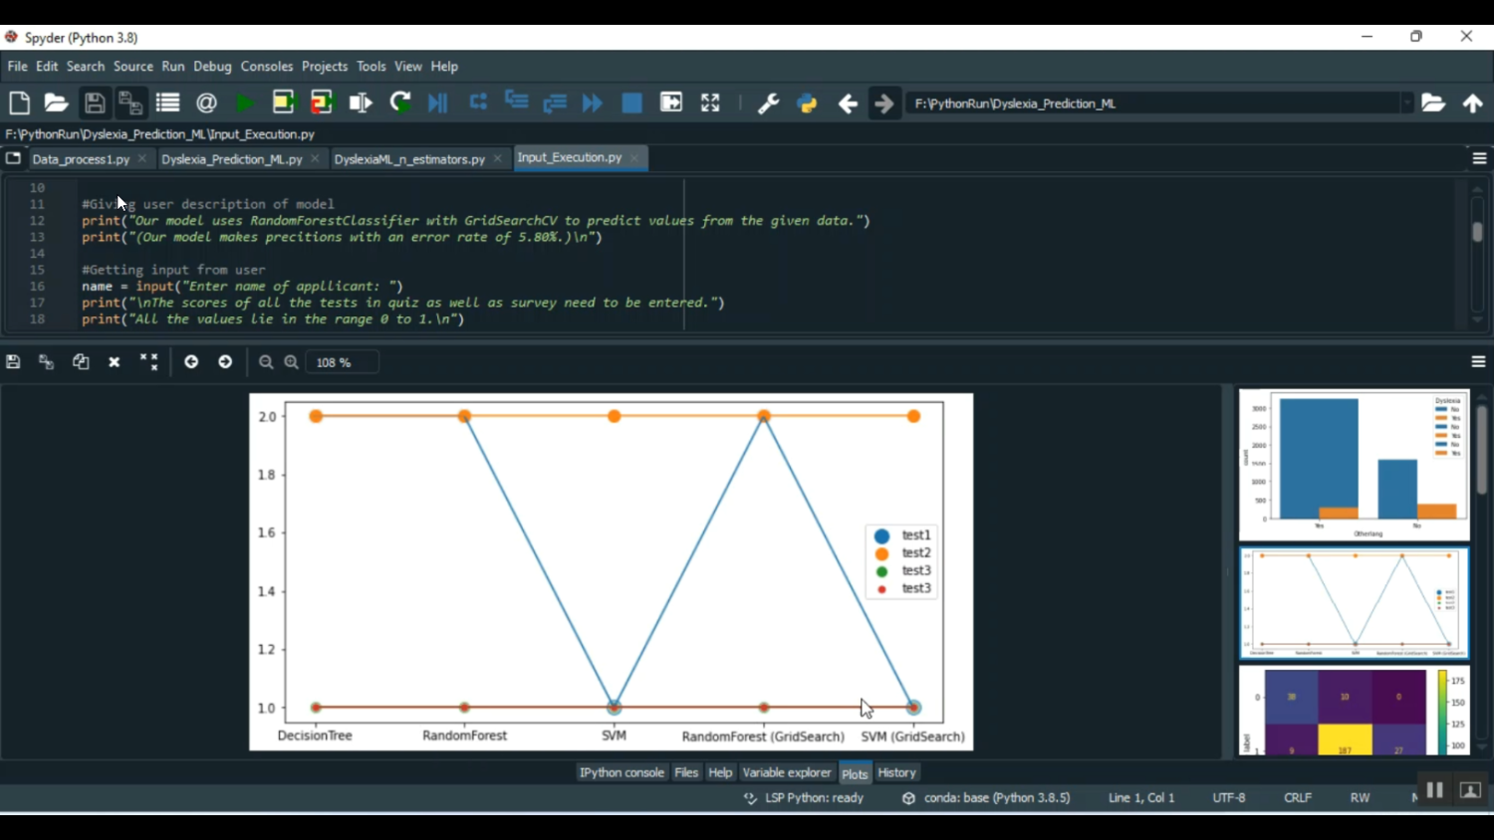This screenshot has width=1494, height=840.
Task: Switch to the Variable explorer pane
Action: coord(786,773)
